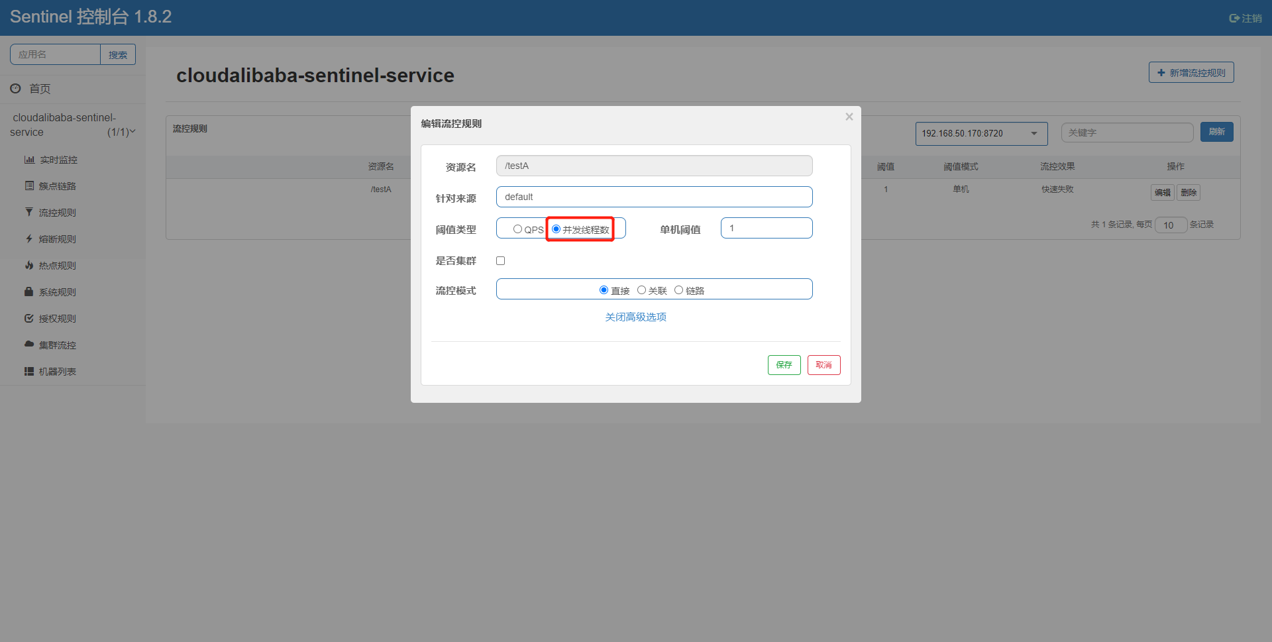Click the 流控规则 filter icon

tap(29, 213)
